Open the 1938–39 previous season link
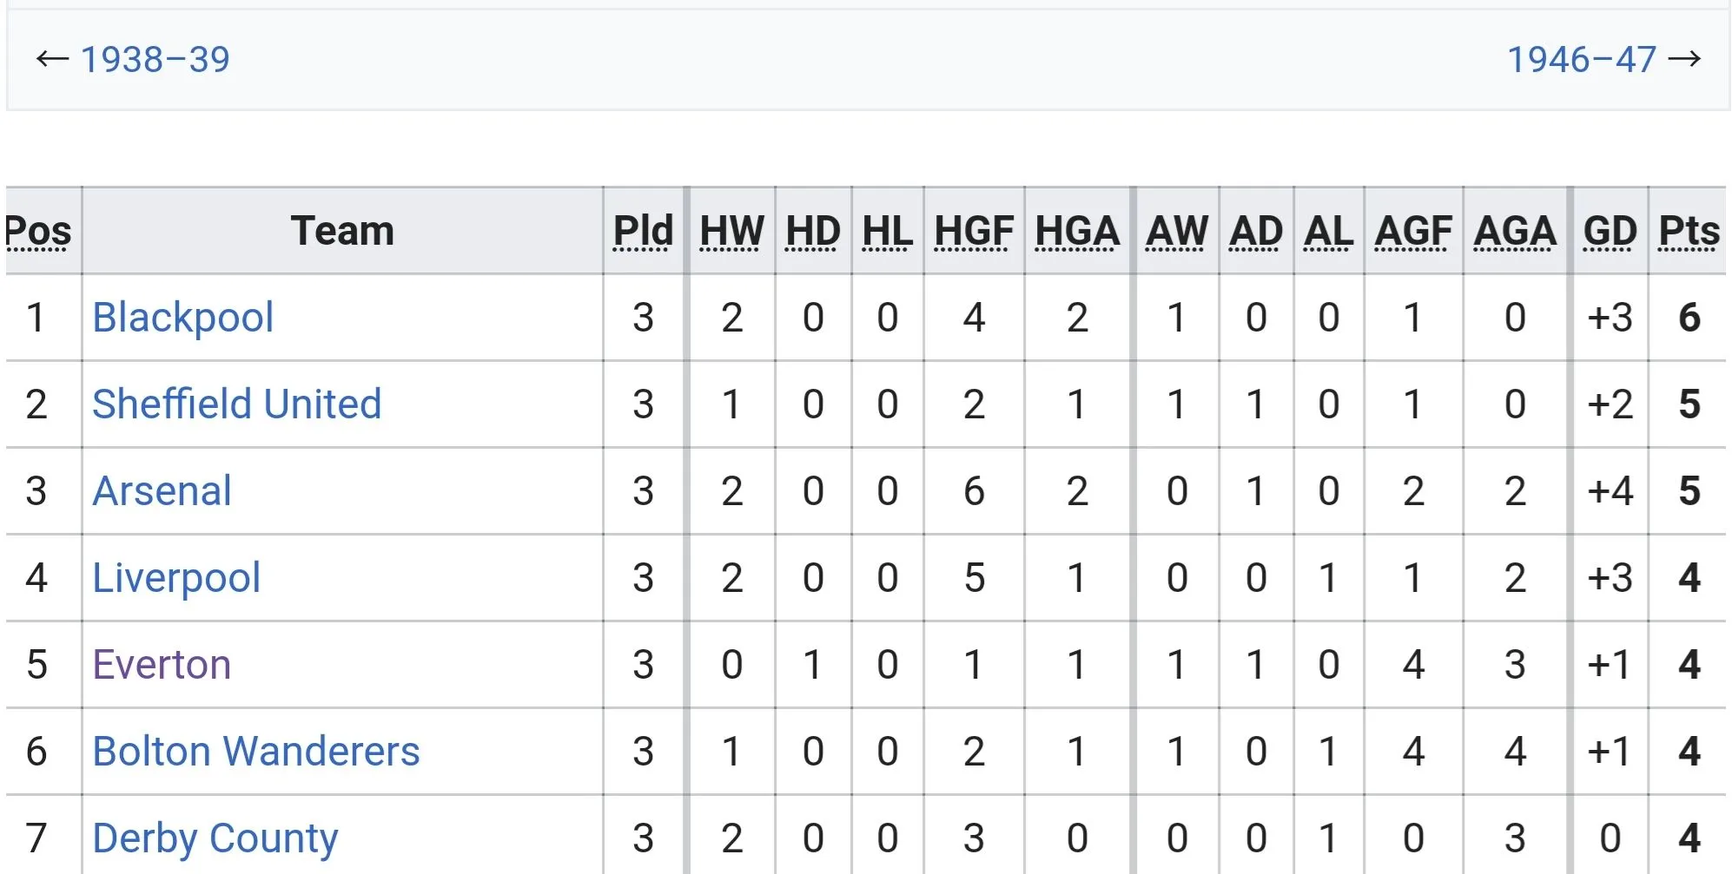Viewport: 1732px width, 874px height. (x=155, y=60)
